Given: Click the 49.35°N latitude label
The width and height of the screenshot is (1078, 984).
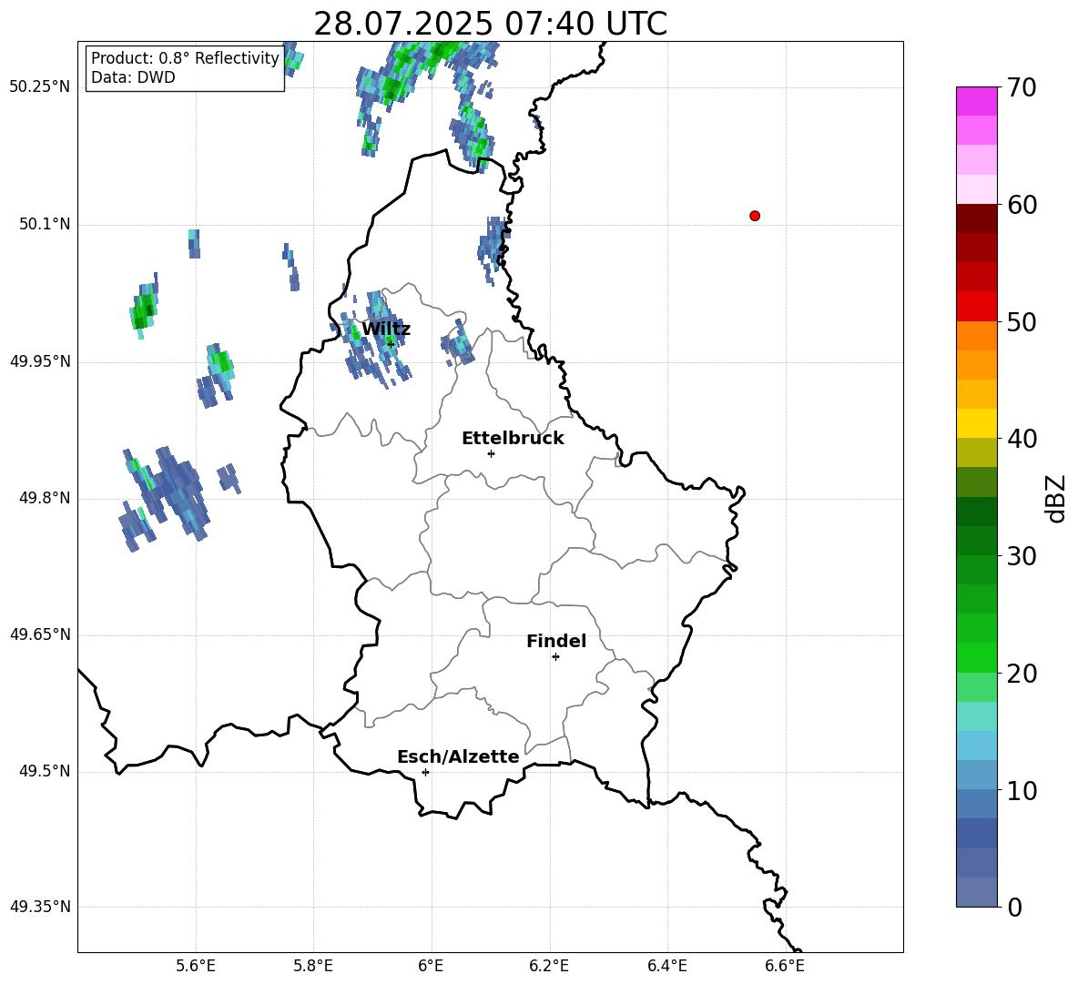Looking at the screenshot, I should pyautogui.click(x=40, y=907).
